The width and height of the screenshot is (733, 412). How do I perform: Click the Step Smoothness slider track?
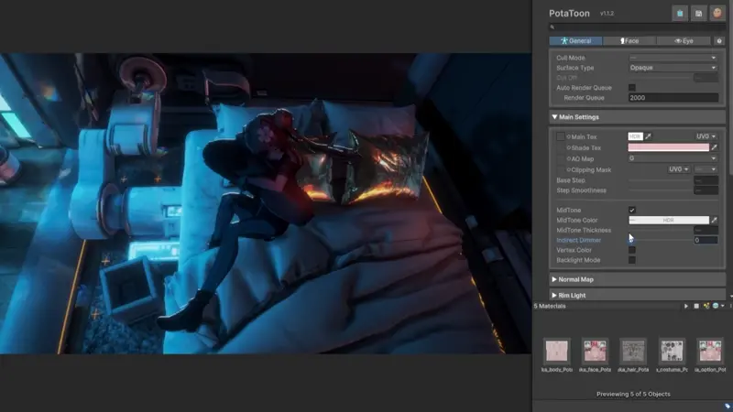point(661,190)
